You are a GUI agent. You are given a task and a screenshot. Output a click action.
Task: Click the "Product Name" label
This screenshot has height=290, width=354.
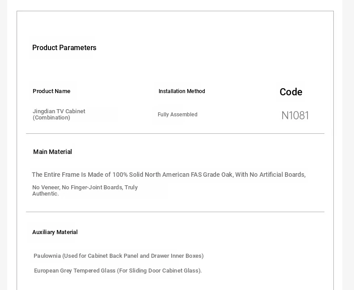coord(52,91)
